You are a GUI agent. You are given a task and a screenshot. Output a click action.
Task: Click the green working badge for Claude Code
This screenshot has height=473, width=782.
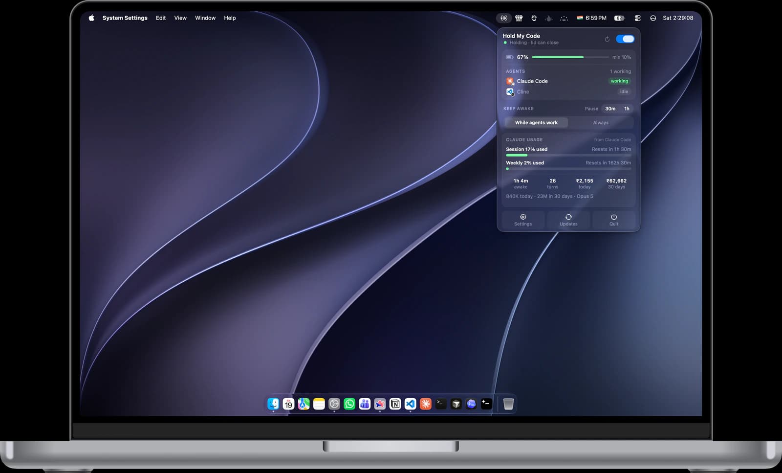click(x=619, y=81)
